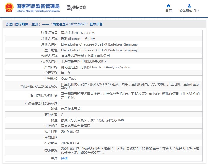This screenshot has width=208, height=164.
Task: Click the bullet icon beside 注
Action: (53, 158)
